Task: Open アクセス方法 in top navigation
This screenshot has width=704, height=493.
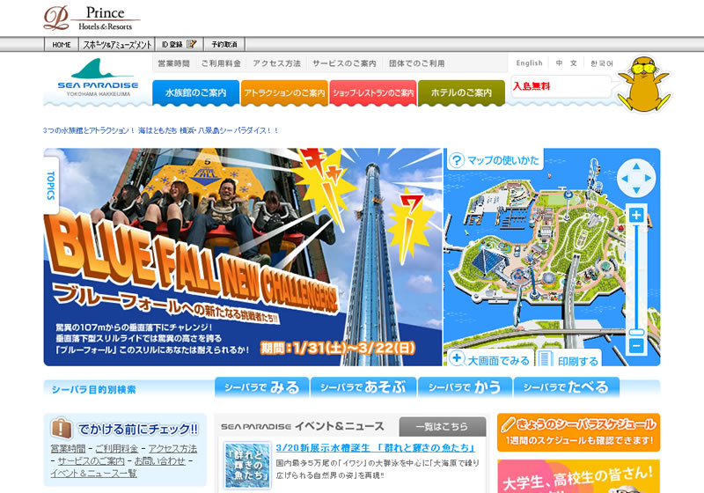Action: (276, 63)
